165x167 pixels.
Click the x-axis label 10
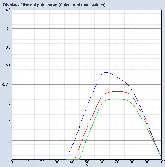(x=27, y=162)
